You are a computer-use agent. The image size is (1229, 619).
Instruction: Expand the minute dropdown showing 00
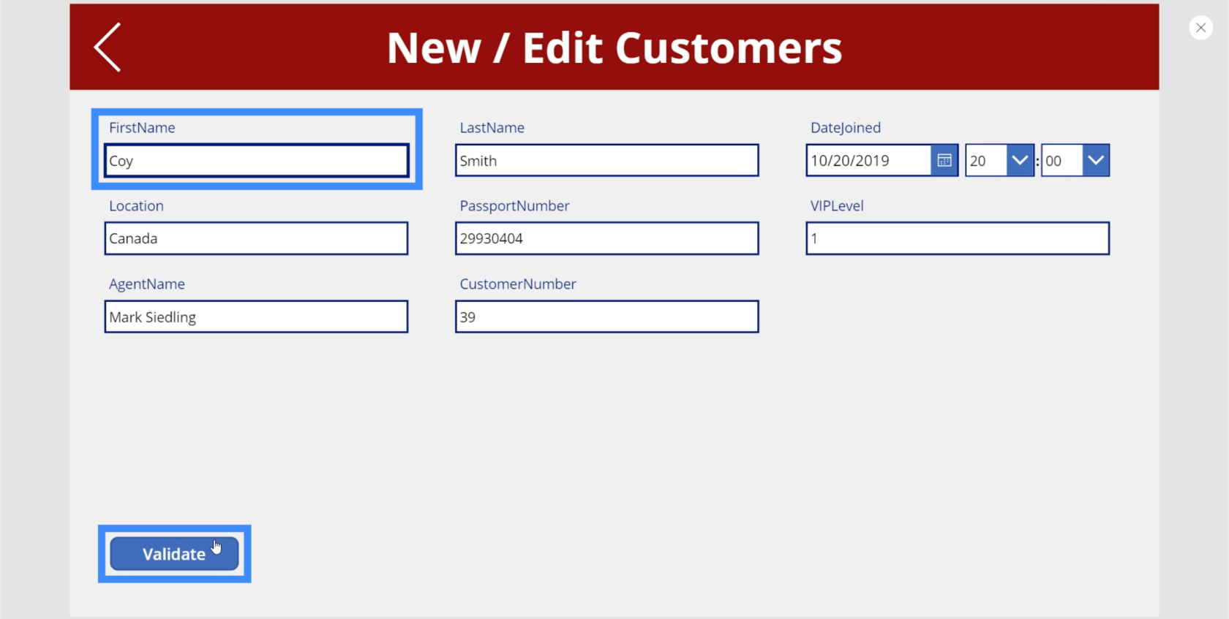pos(1095,160)
